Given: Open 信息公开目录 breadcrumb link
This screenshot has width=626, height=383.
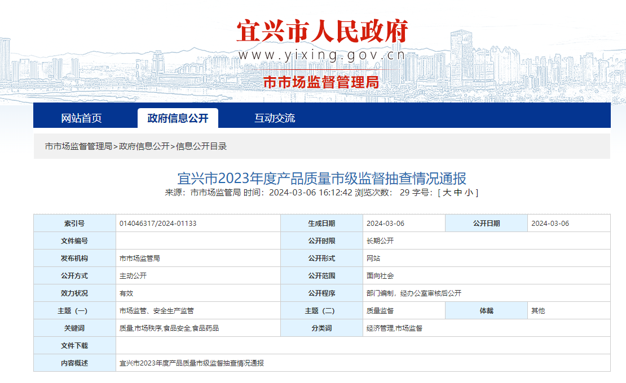Looking at the screenshot, I should (201, 146).
